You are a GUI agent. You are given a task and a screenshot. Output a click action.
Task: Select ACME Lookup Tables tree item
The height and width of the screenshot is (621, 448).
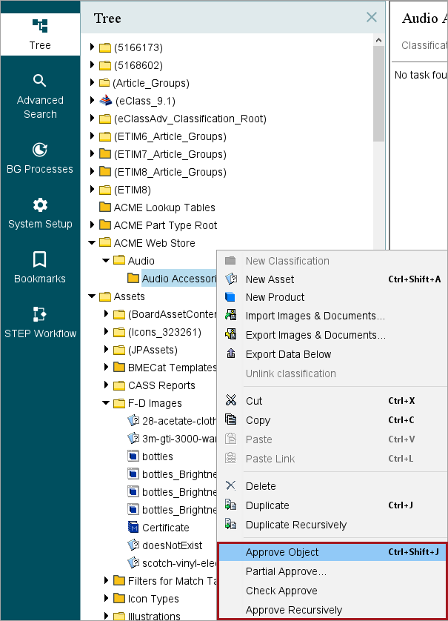click(x=164, y=207)
